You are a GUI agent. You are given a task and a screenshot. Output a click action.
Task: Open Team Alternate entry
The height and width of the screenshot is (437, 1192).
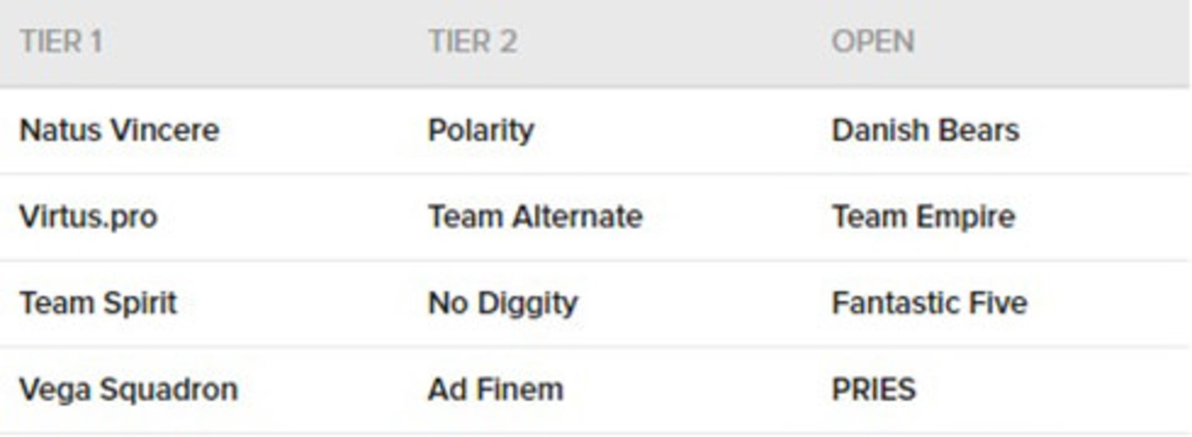(x=535, y=217)
